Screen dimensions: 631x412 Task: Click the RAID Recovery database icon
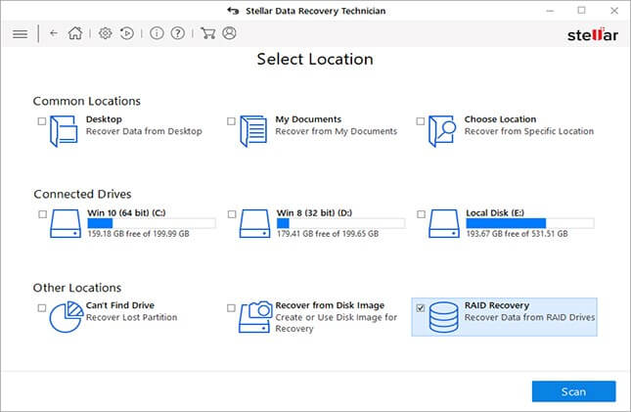coord(443,317)
